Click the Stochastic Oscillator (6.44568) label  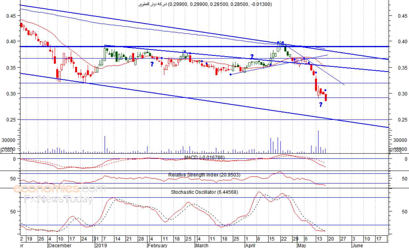tap(204, 192)
